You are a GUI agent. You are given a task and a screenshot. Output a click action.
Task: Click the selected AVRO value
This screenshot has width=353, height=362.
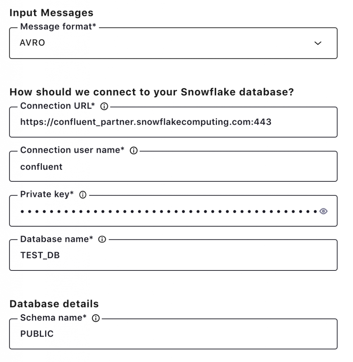coord(33,43)
